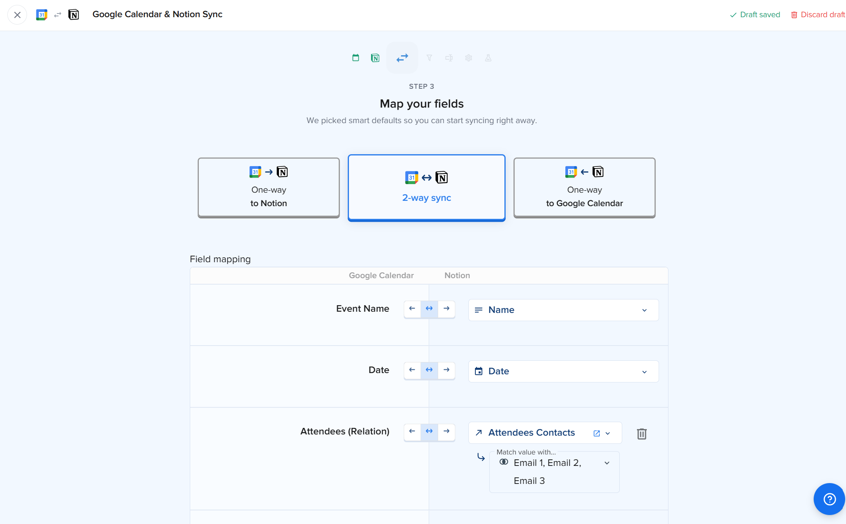Set Event Name to two-way sync

[429, 309]
